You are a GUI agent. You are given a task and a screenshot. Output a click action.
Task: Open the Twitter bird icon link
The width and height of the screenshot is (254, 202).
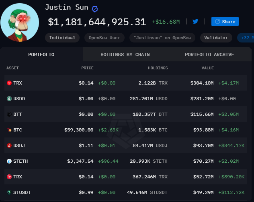coord(195,21)
